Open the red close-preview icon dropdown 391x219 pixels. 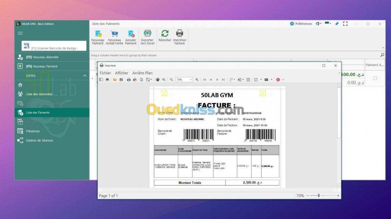point(283,80)
